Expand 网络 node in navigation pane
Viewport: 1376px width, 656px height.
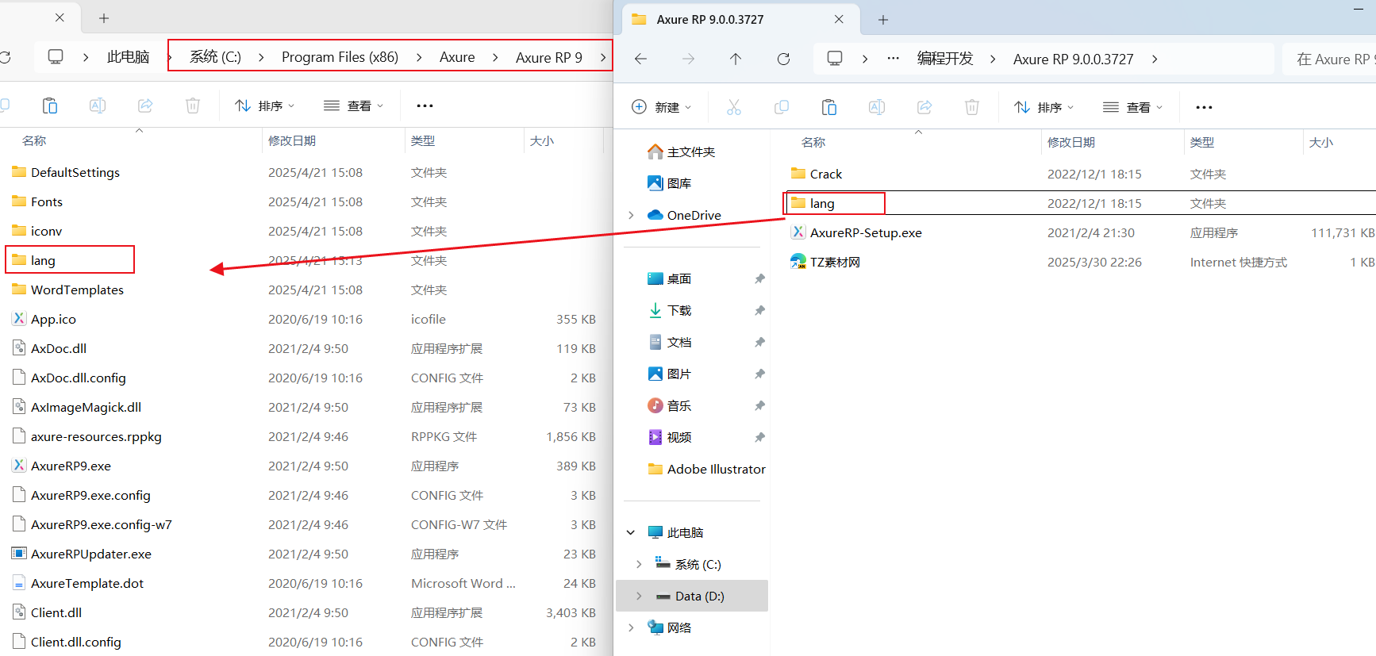(x=631, y=627)
